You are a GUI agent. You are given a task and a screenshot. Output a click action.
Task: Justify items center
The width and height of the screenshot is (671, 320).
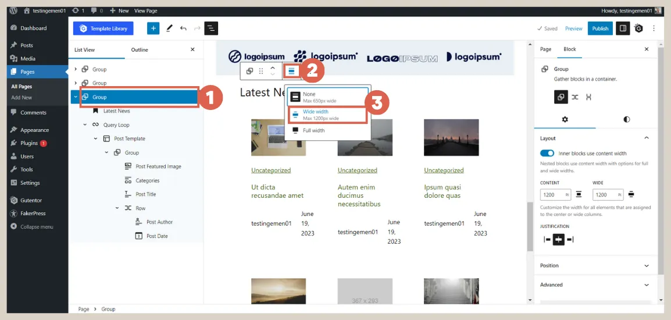[x=558, y=240]
